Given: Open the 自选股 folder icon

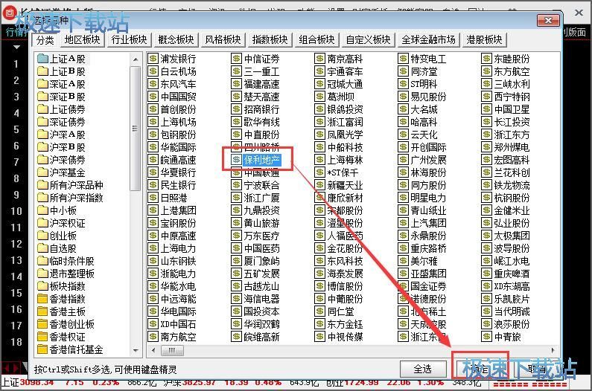Looking at the screenshot, I should pyautogui.click(x=43, y=248).
